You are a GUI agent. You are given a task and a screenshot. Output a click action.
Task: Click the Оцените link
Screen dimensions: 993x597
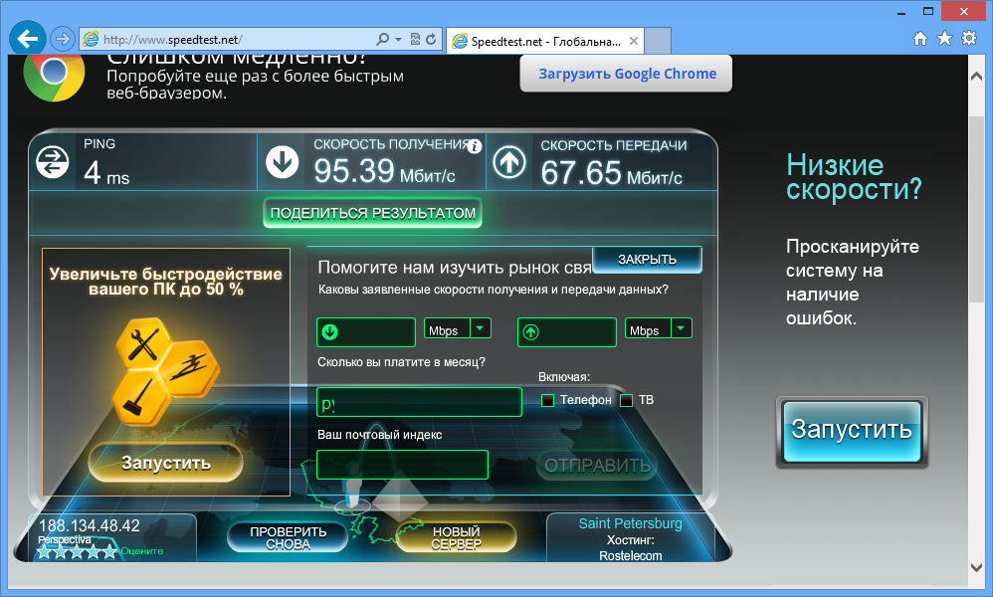142,551
